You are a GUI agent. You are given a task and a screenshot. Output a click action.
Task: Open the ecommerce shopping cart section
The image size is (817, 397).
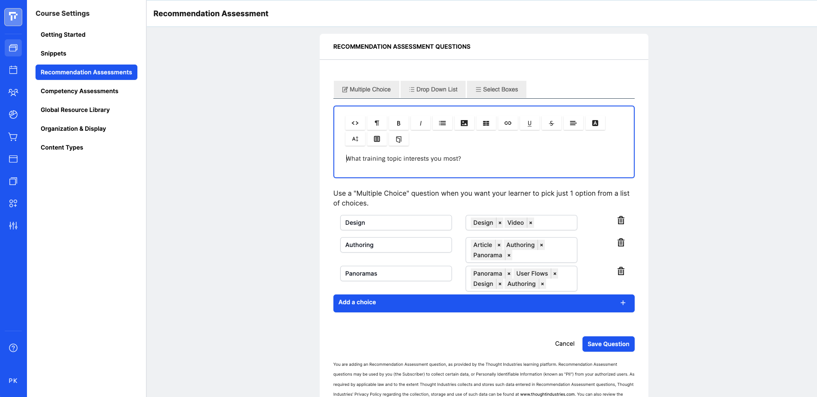click(13, 137)
